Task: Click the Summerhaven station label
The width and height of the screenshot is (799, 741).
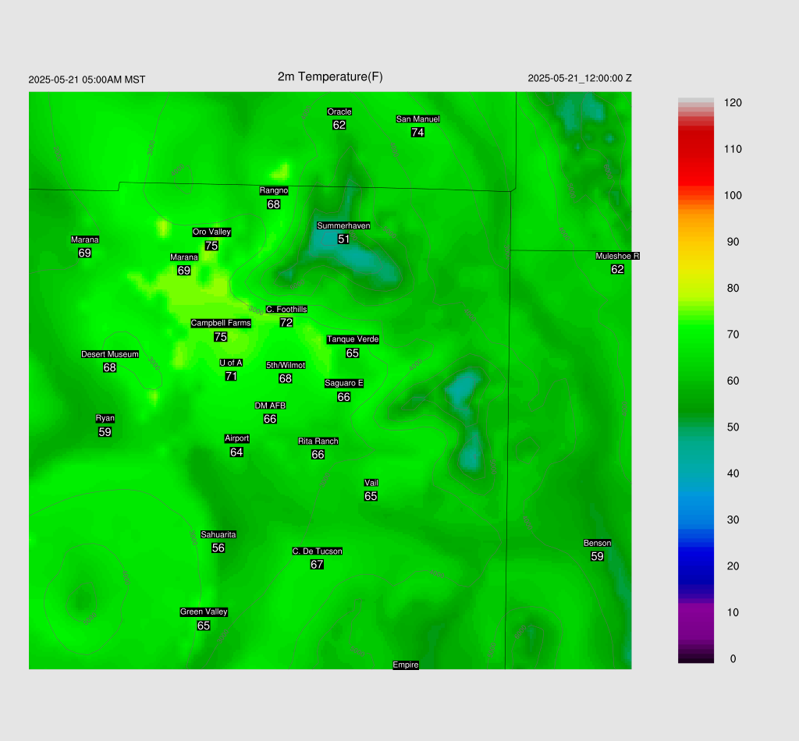Action: pyautogui.click(x=343, y=225)
